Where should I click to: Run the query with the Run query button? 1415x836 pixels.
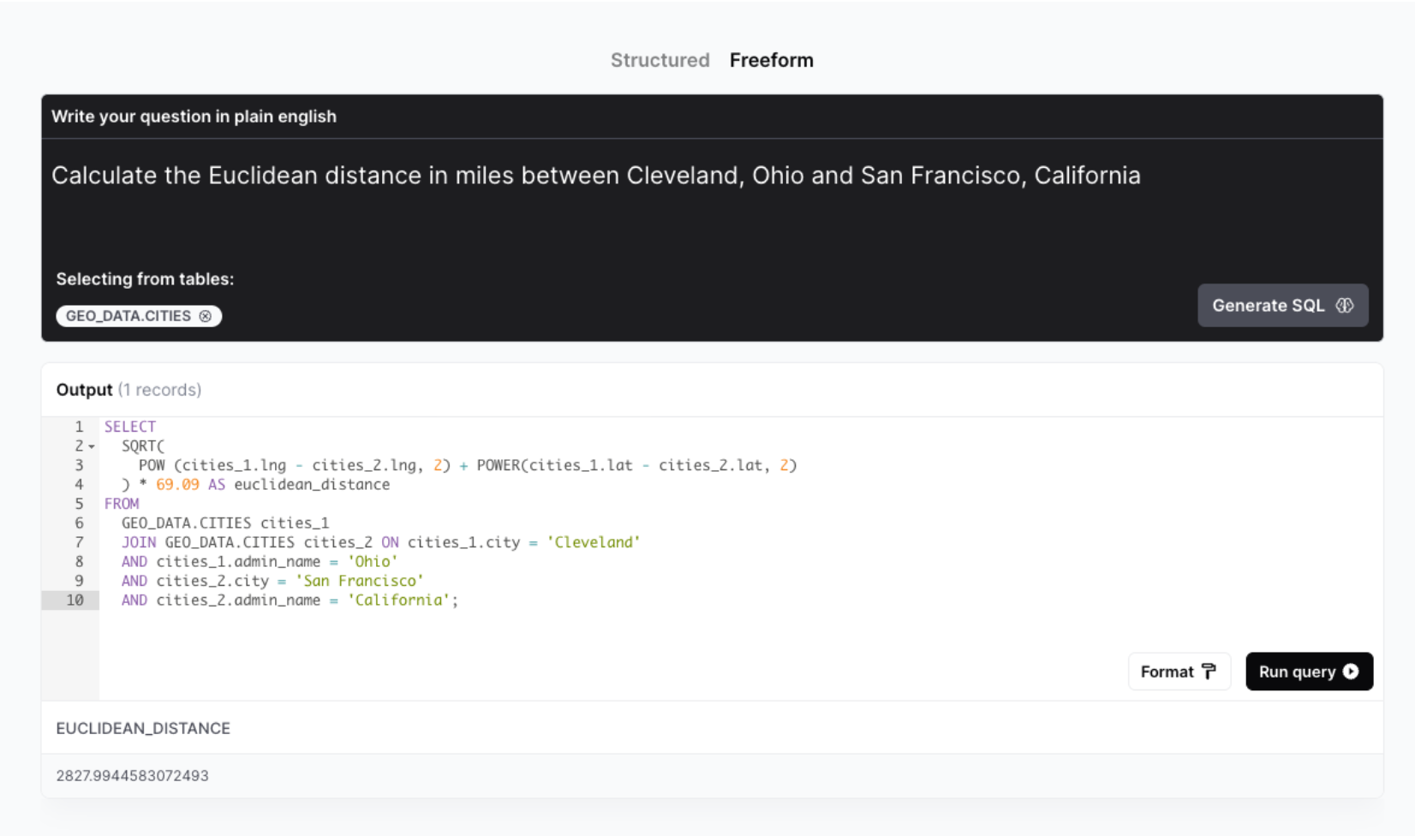1309,672
